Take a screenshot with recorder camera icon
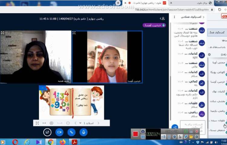The height and width of the screenshot is (145, 227). click(143, 131)
